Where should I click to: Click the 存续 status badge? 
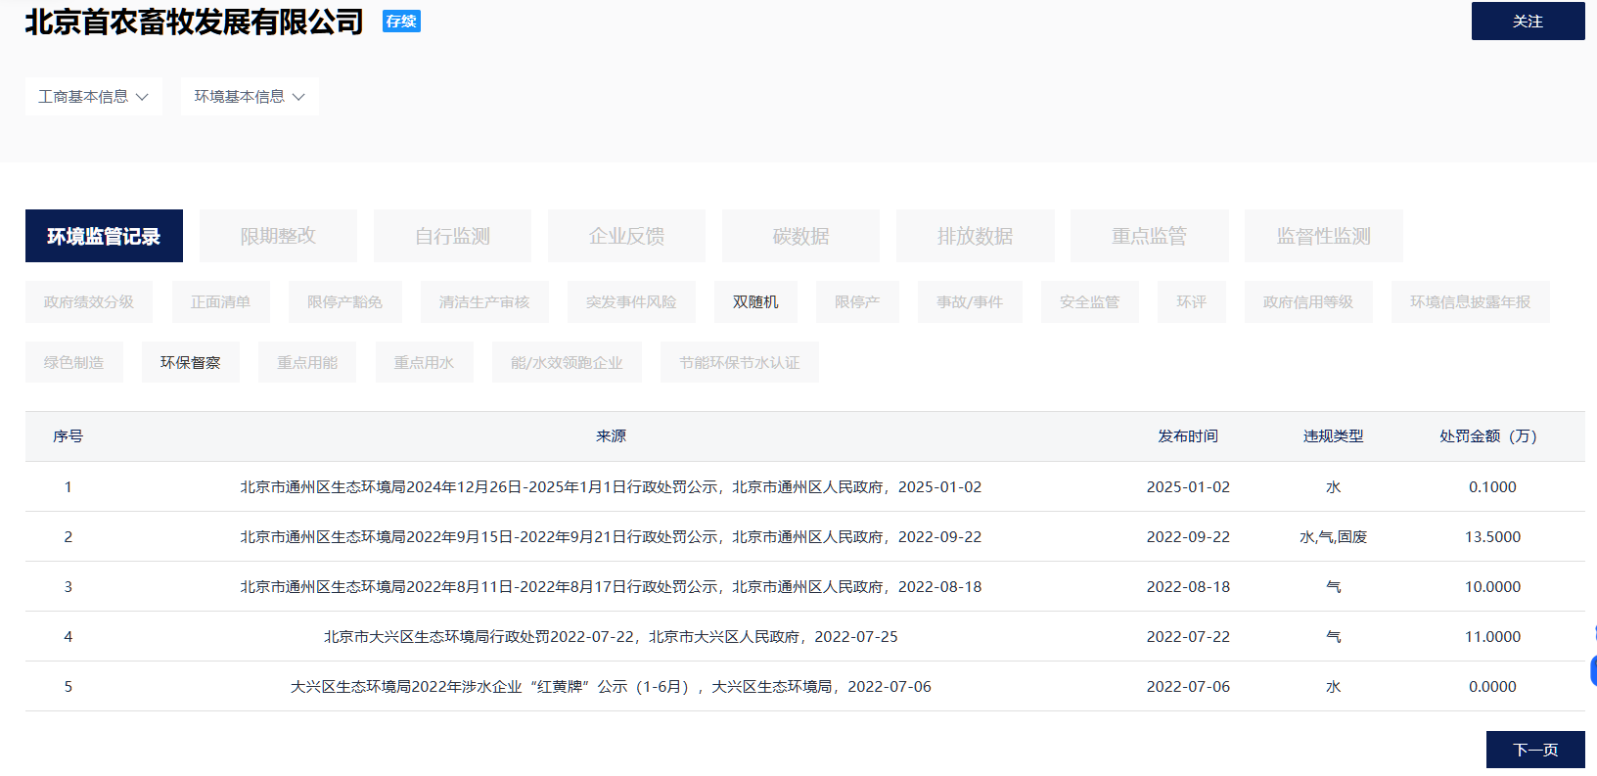(401, 22)
